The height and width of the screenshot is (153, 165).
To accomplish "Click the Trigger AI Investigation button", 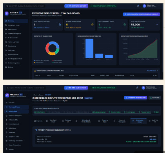I will [x=136, y=98].
